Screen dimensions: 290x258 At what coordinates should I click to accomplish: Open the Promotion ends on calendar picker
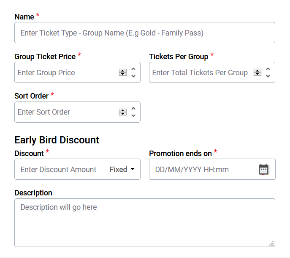coord(263,169)
